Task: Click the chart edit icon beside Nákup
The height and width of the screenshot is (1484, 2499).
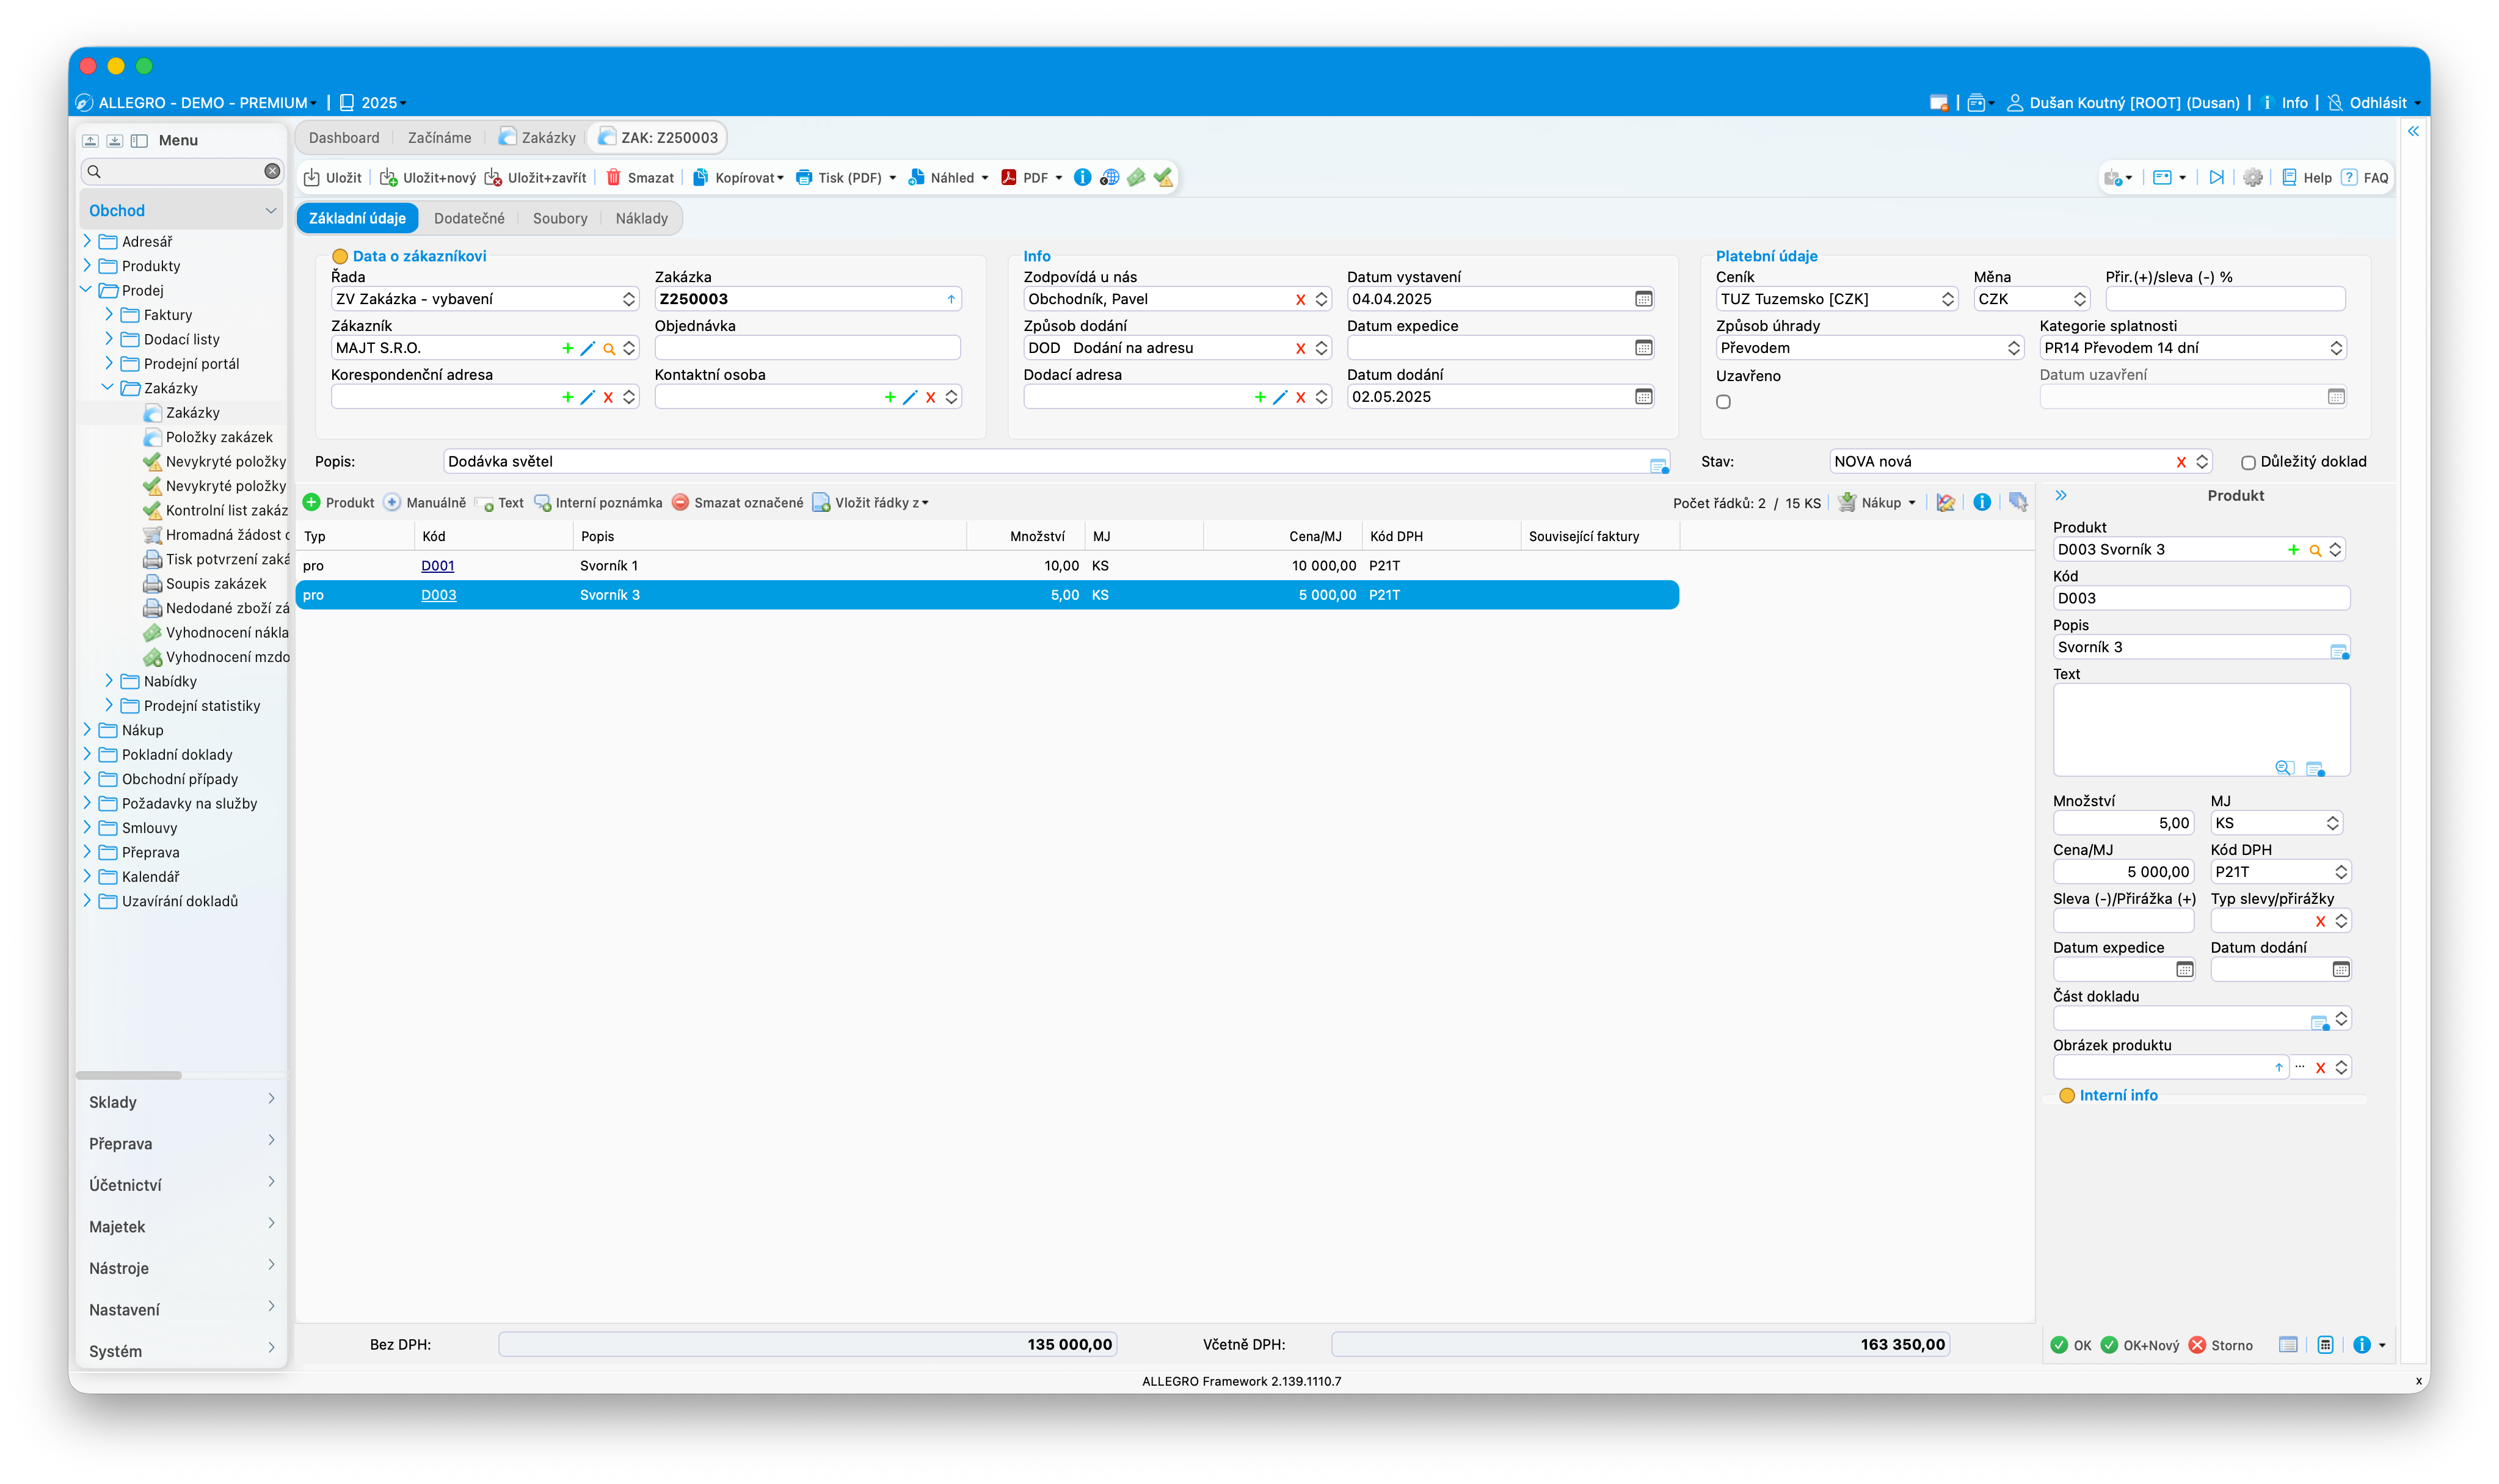Action: [x=1945, y=503]
